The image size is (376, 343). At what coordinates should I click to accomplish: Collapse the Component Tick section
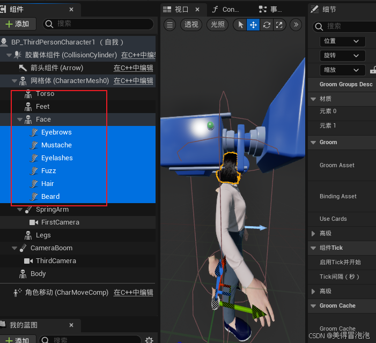click(313, 248)
